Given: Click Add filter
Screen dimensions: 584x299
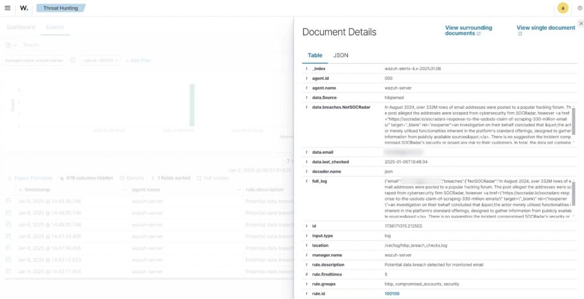Looking at the screenshot, I should point(138,60).
